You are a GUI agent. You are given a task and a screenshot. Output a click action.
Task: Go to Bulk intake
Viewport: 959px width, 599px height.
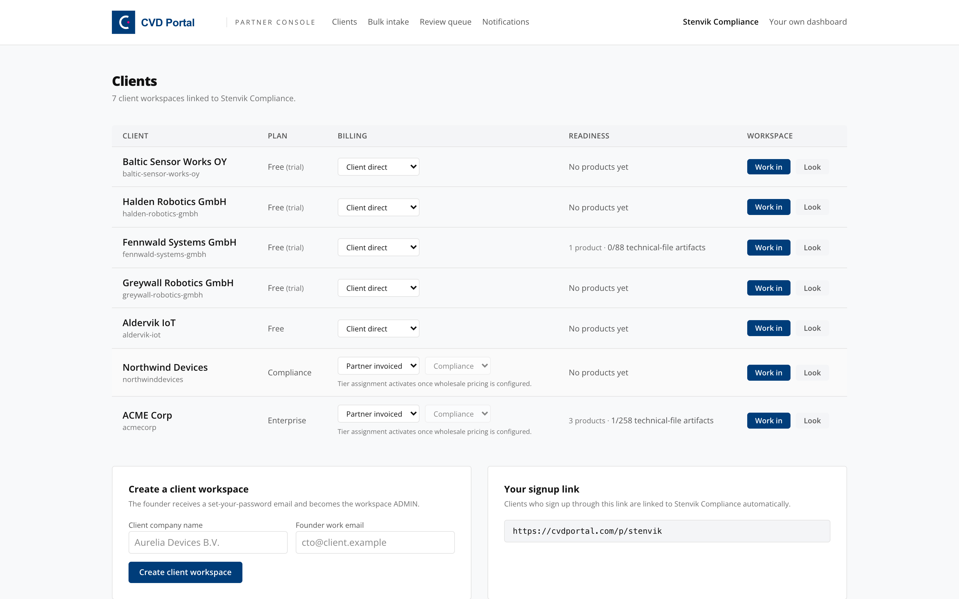(388, 22)
